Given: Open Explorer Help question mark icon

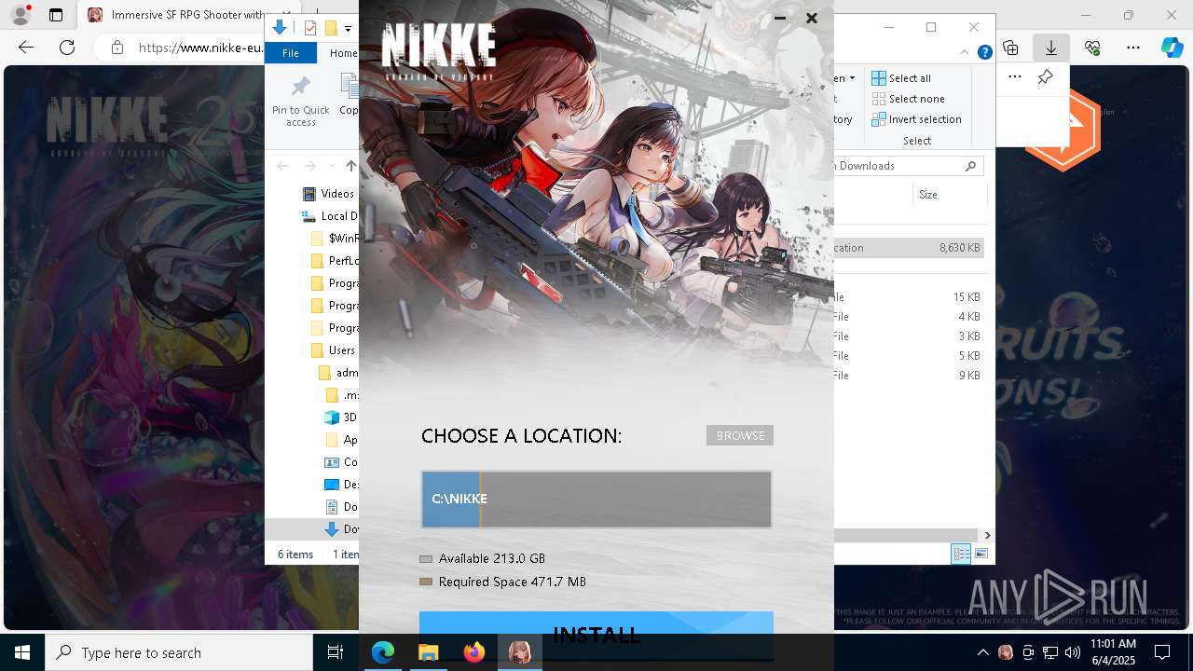Looking at the screenshot, I should pyautogui.click(x=984, y=53).
